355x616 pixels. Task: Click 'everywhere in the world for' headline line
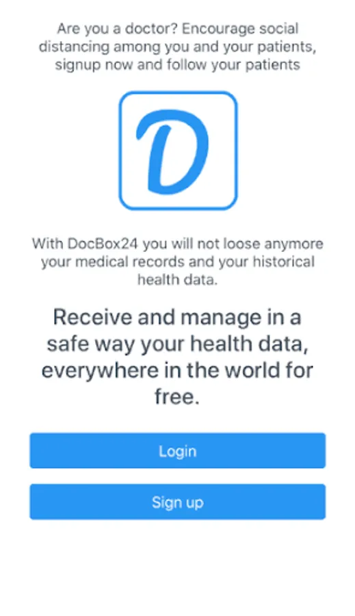177,370
